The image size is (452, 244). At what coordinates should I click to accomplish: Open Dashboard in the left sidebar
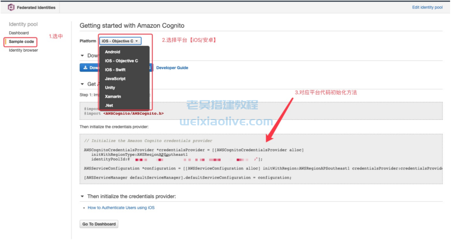(x=19, y=33)
